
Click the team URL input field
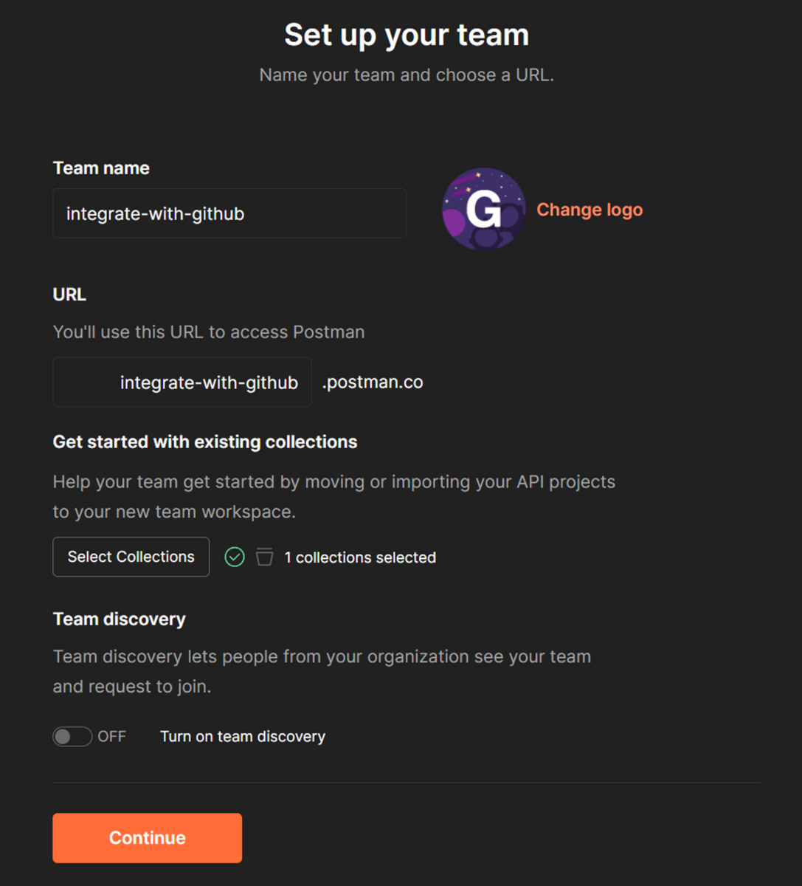[182, 382]
